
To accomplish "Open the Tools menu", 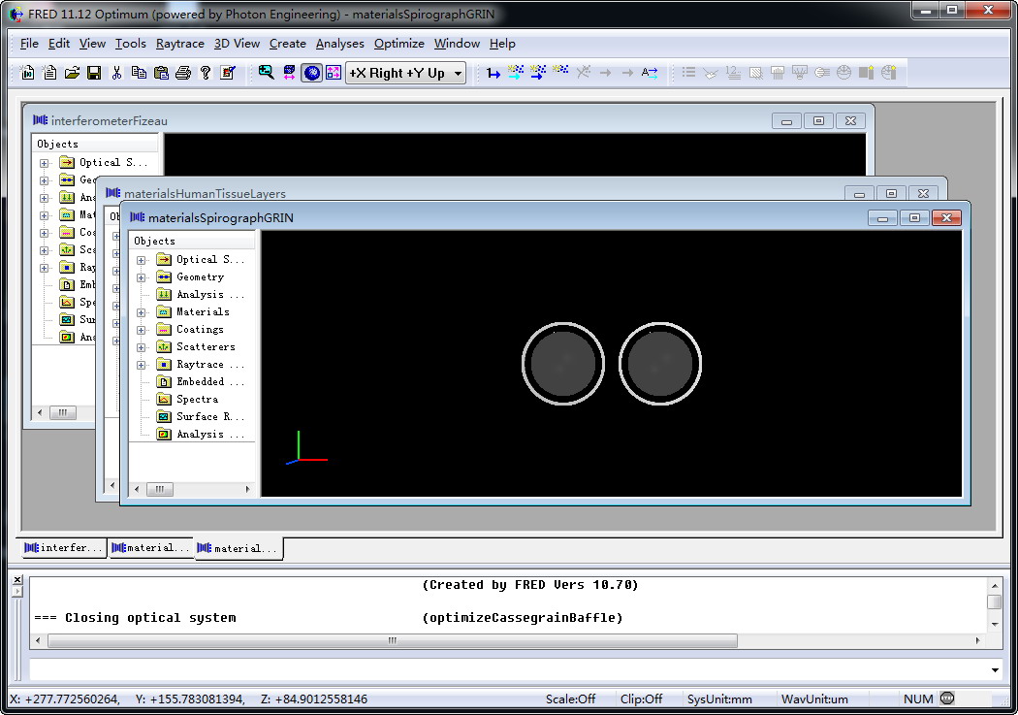I will [x=131, y=44].
